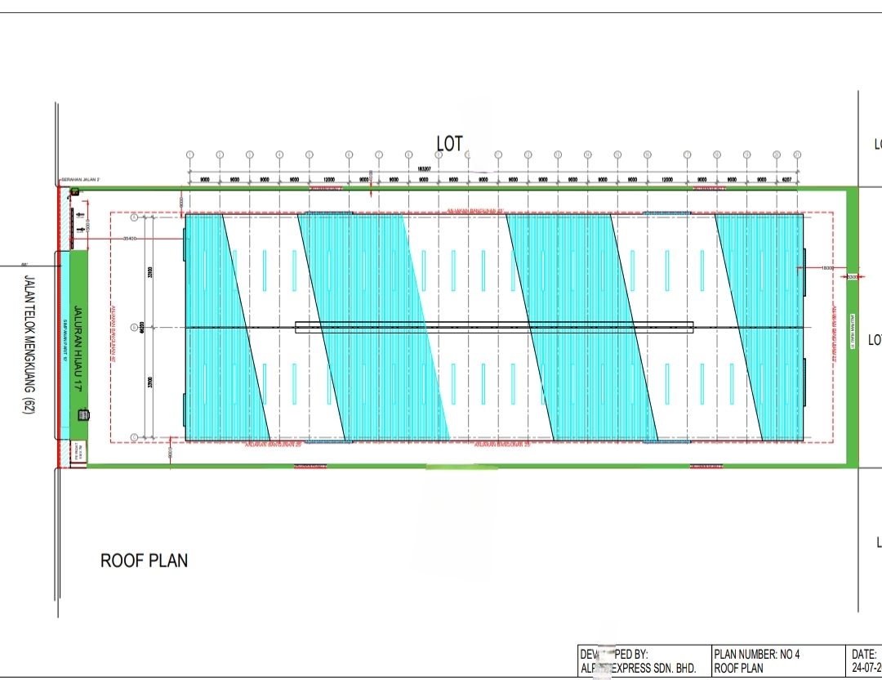Click the 163207 overall dimension text
This screenshot has width=882, height=680.
coord(422,168)
